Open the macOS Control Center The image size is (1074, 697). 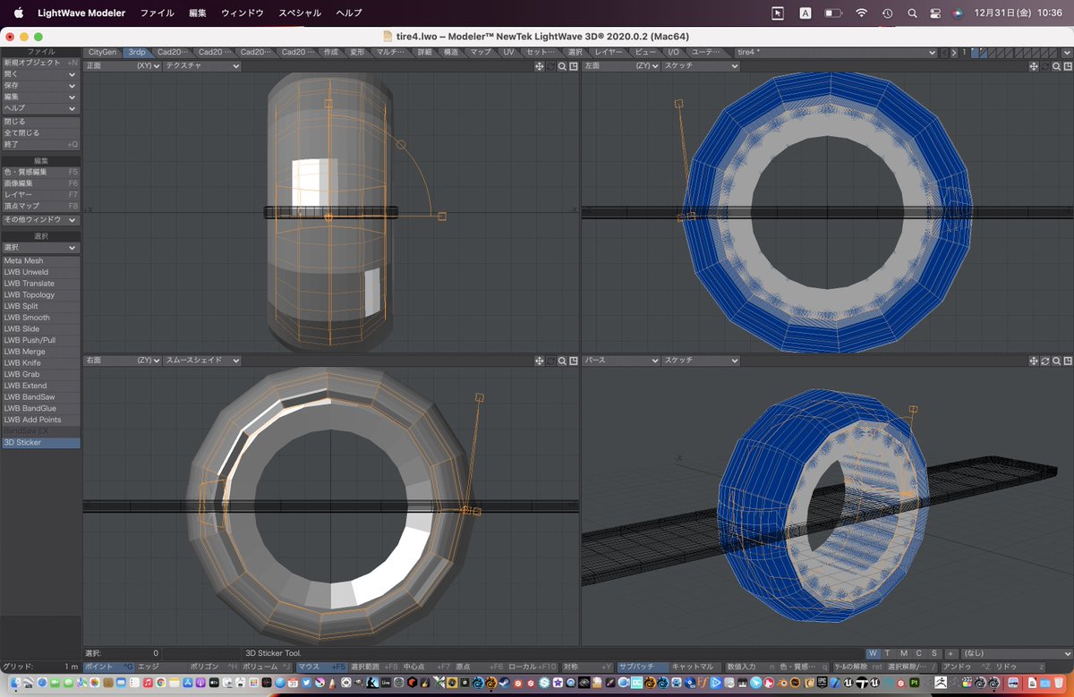(935, 13)
